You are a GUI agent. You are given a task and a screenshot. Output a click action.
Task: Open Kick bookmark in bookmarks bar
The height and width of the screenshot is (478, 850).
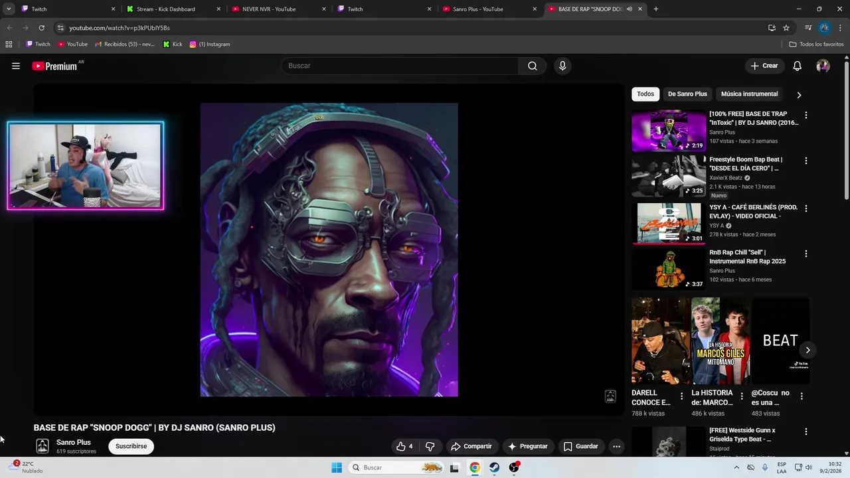[x=173, y=44]
